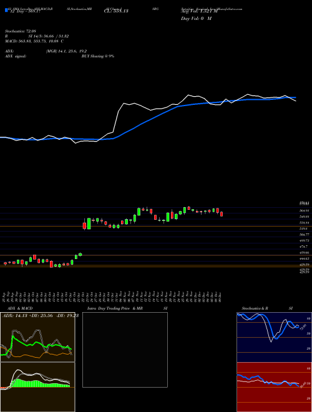Click the '(MGR) 14.1, 25.6, 19.2' ADX values

[66, 51]
